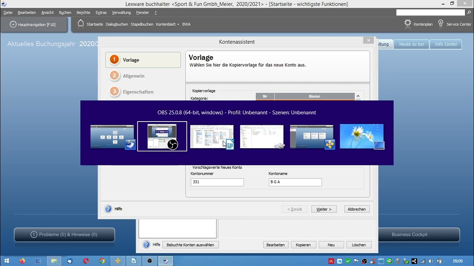The image size is (474, 266).
Task: Click the search box in the menu bar
Action: pos(431,13)
